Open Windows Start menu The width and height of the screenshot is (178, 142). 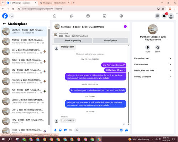[x=3, y=139]
